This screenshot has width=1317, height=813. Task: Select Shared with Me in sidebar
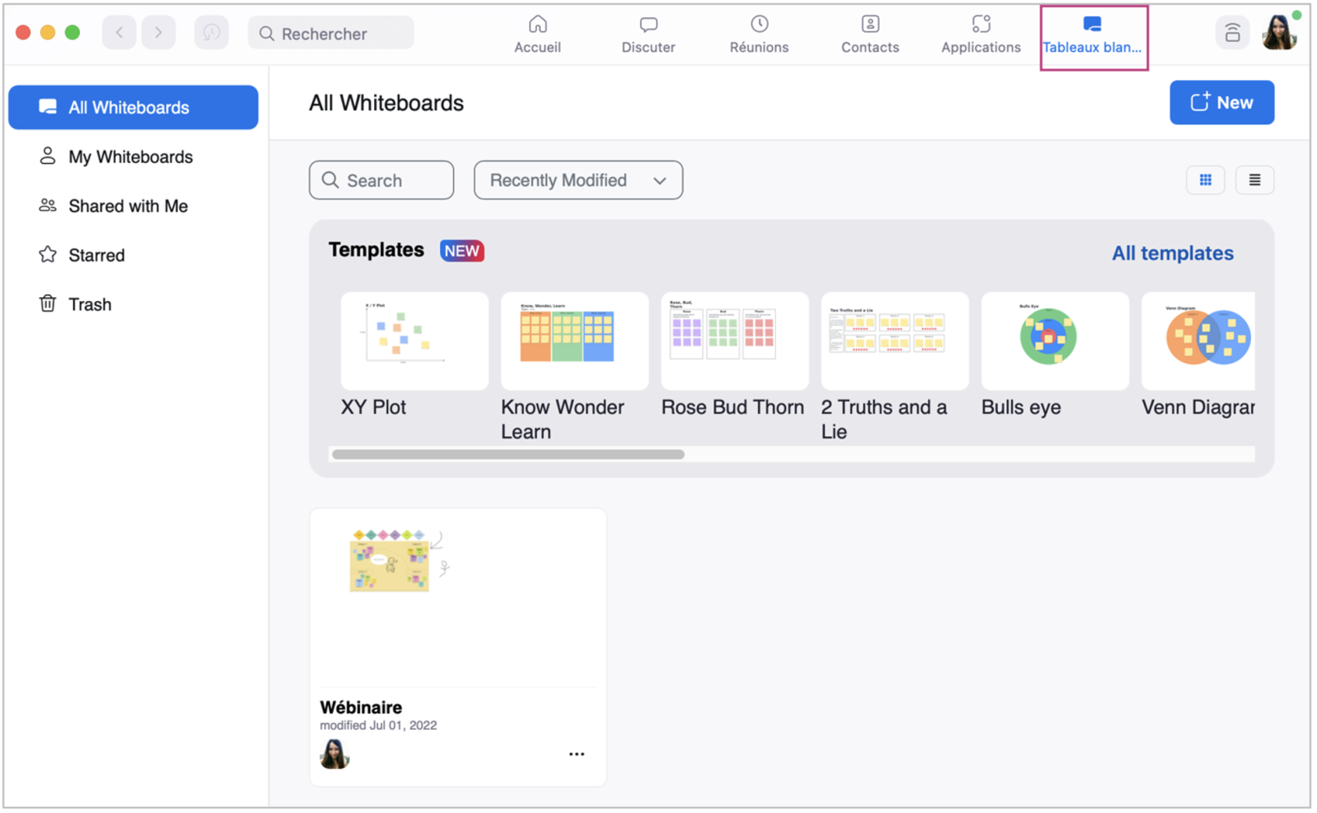[x=128, y=206]
